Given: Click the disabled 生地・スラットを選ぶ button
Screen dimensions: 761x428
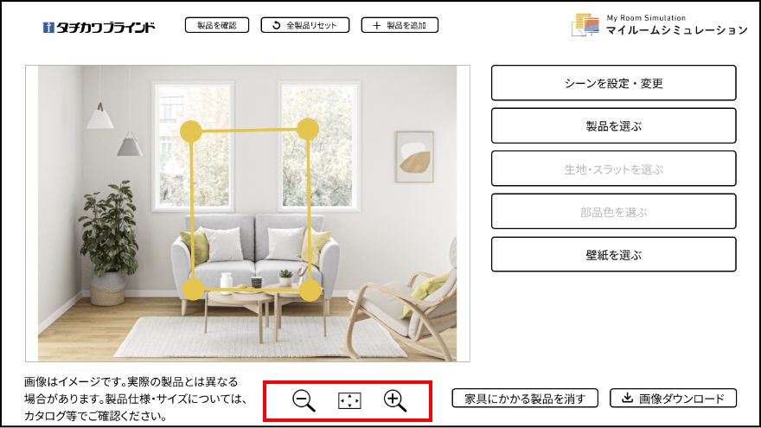Looking at the screenshot, I should [613, 169].
